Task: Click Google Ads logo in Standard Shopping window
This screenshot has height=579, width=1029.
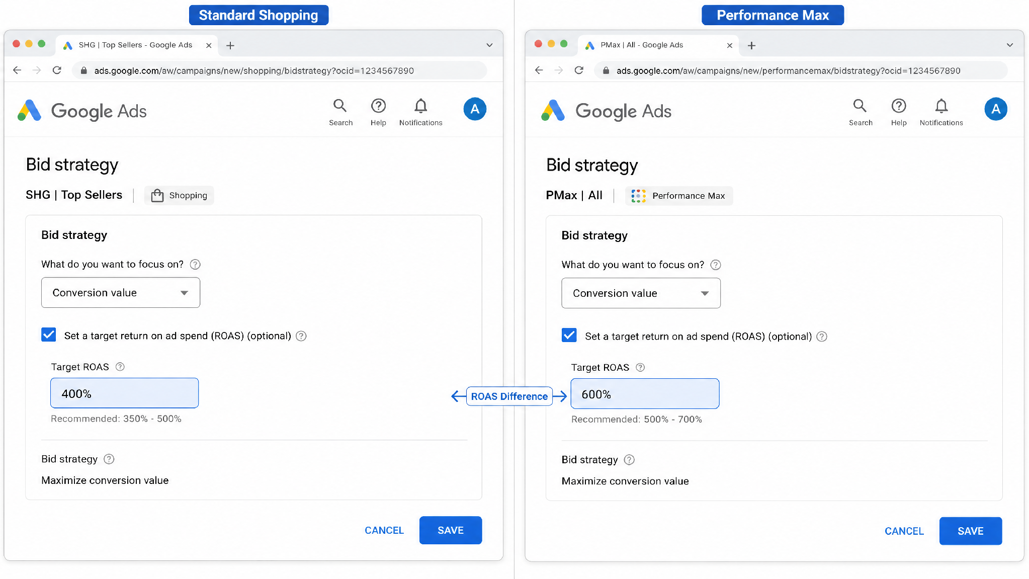Action: (x=82, y=111)
